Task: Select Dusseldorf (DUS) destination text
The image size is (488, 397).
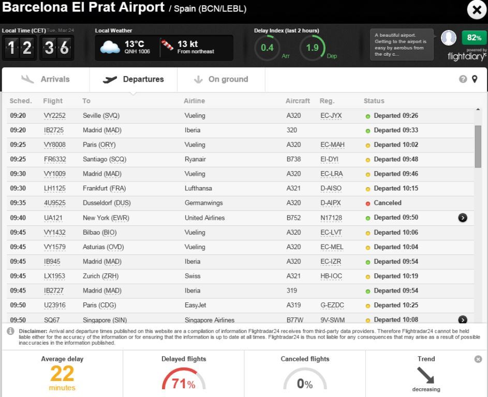Action: pyautogui.click(x=107, y=203)
